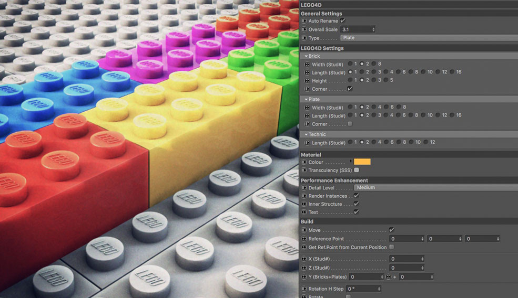The image size is (518, 298).
Task: Select Brick Width 8 radio button
Action: 374,63
